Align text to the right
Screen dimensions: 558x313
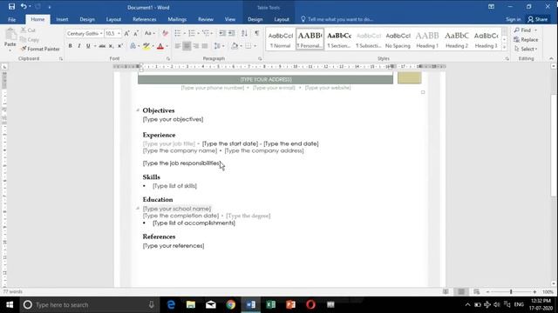point(195,46)
